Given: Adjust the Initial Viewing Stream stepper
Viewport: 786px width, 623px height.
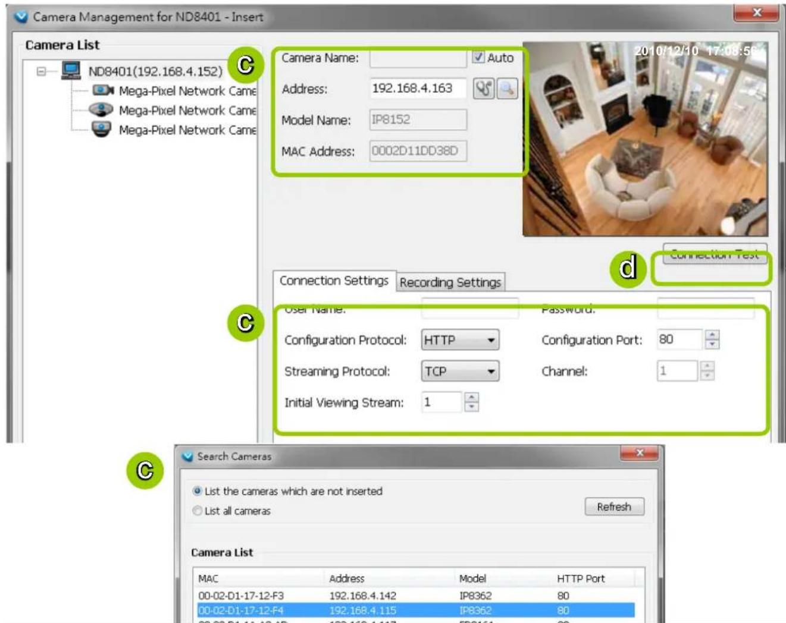Looking at the screenshot, I should click(x=471, y=402).
